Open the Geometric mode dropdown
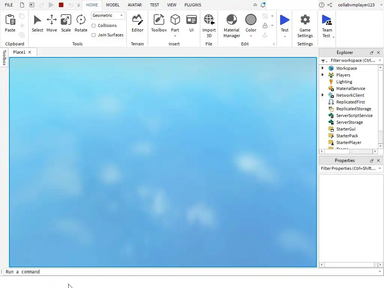The image size is (384, 288). pyautogui.click(x=108, y=15)
